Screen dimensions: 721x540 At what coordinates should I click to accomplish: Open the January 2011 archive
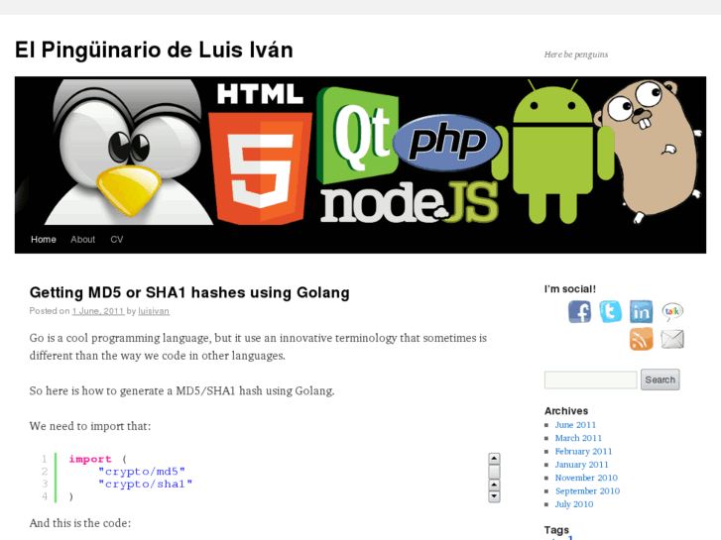point(582,465)
